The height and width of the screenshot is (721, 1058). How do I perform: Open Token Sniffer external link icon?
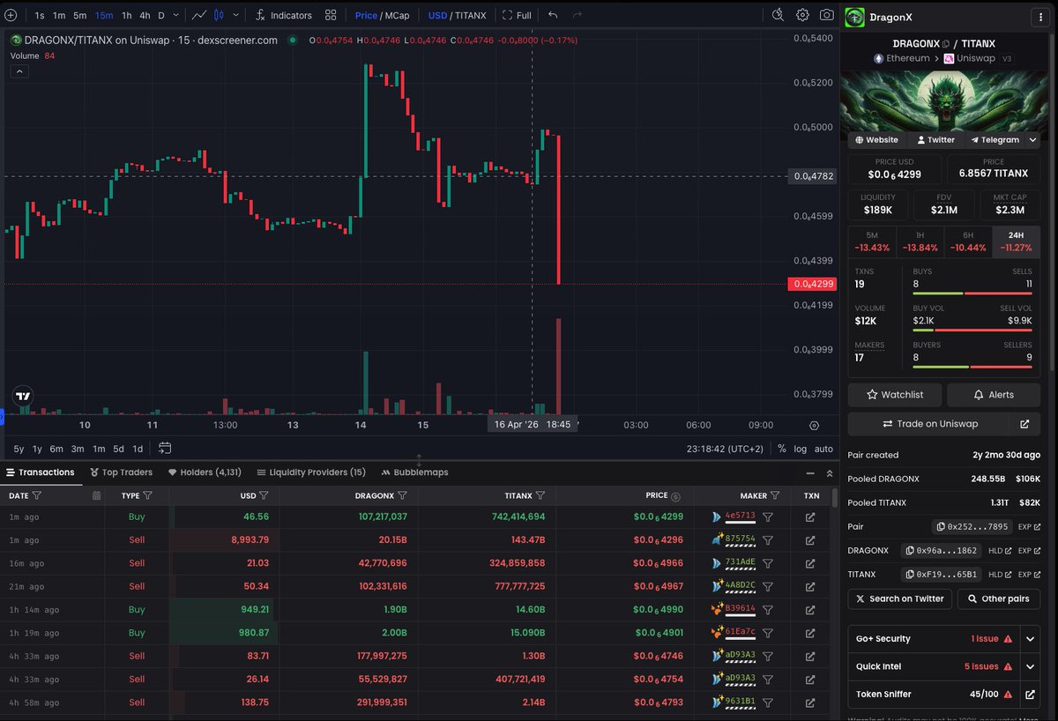coord(1029,695)
